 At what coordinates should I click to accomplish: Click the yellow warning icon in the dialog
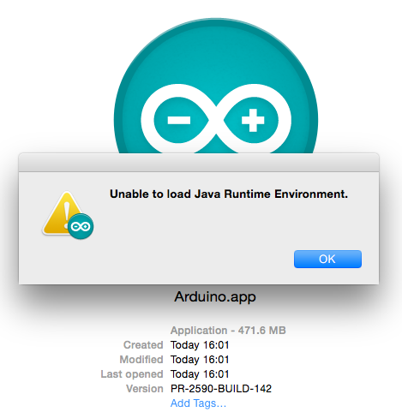point(68,215)
